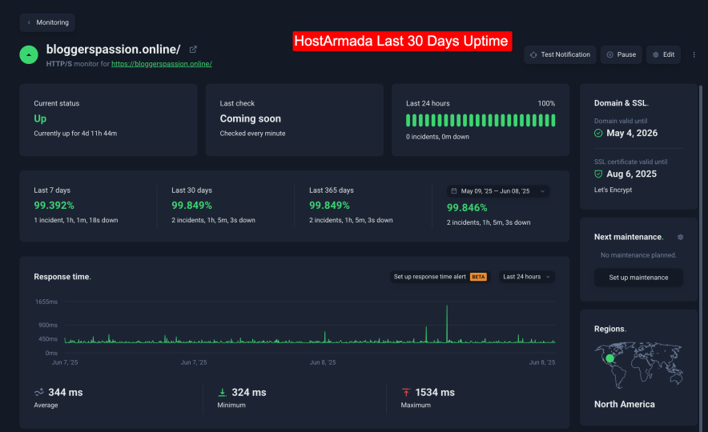Click the maximum response up-arrow icon
708x432 pixels.
(406, 392)
